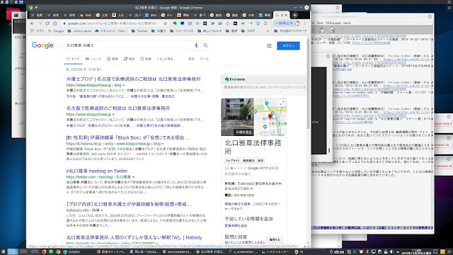Open the Google apps grid icon
The height and width of the screenshot is (255, 453).
(x=269, y=45)
